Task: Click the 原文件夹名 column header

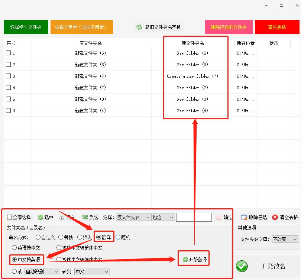Action: point(91,43)
